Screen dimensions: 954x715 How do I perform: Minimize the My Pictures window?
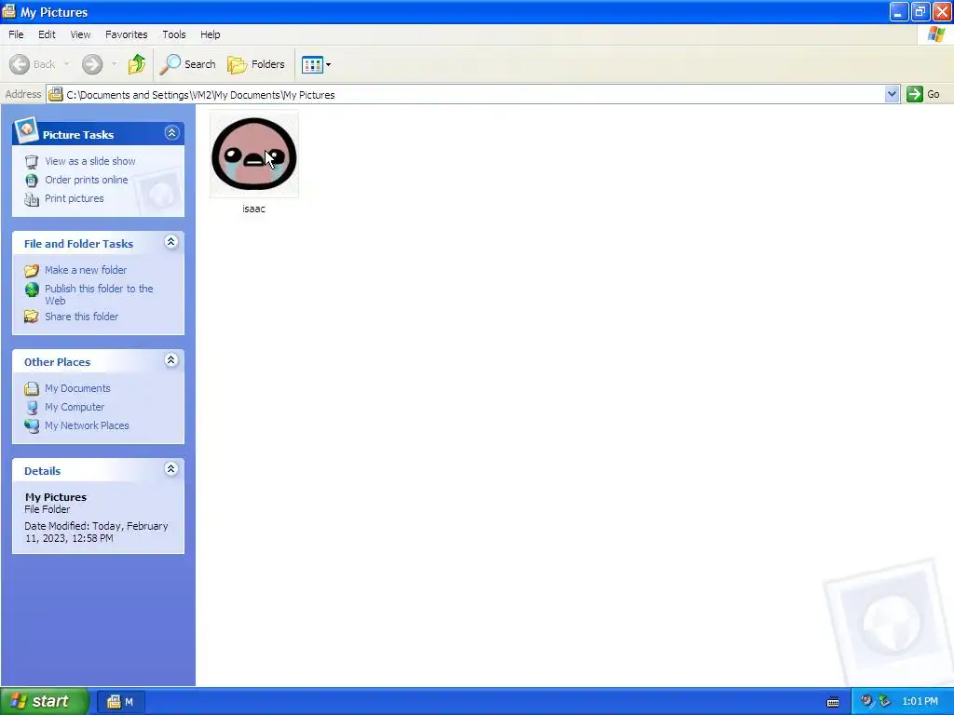tap(899, 11)
